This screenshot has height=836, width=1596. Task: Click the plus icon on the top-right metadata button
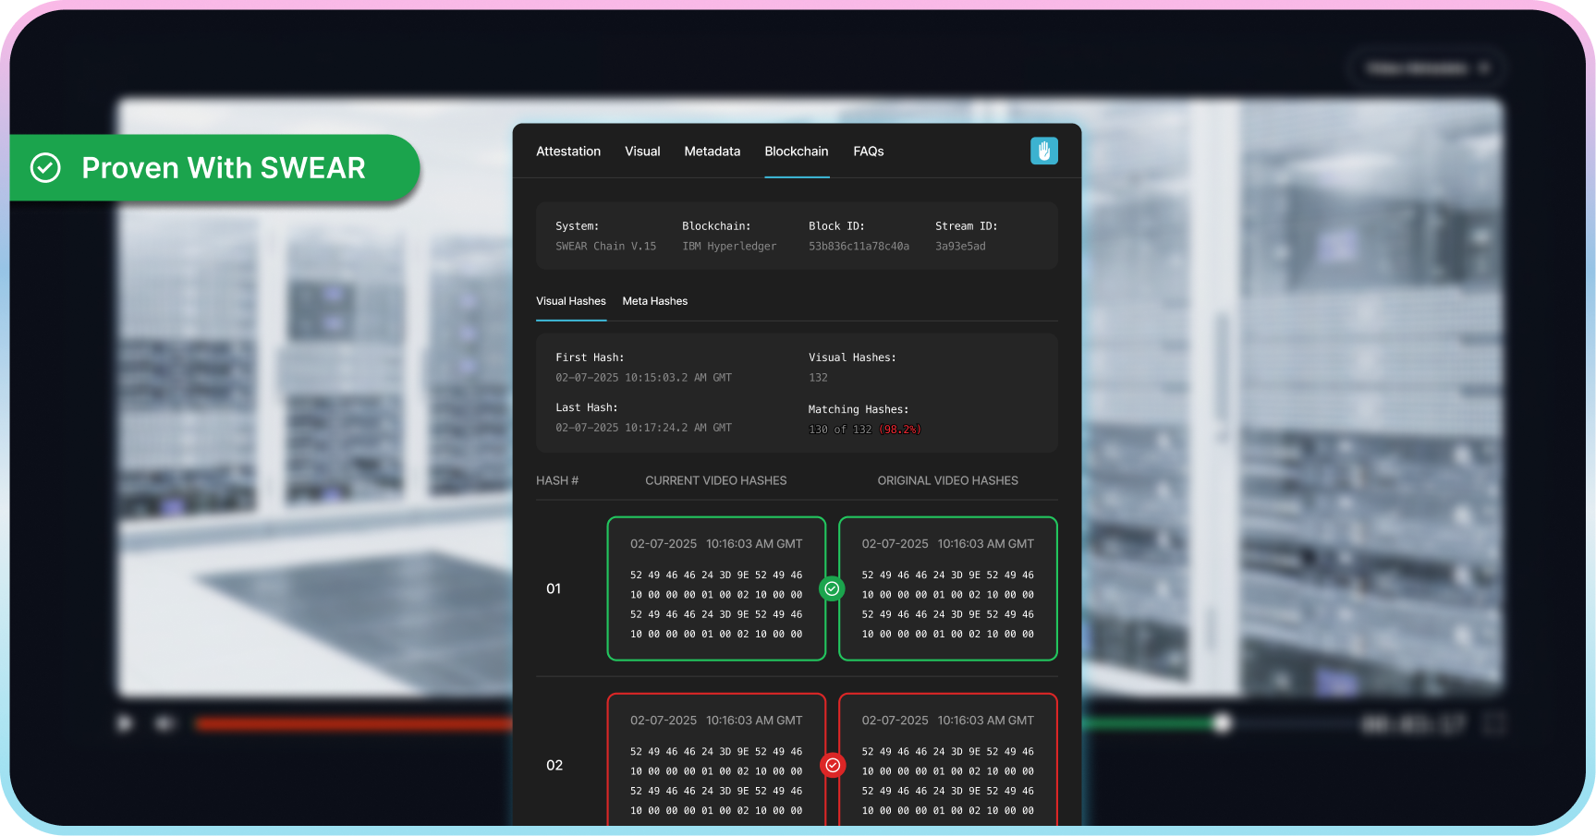point(1486,67)
